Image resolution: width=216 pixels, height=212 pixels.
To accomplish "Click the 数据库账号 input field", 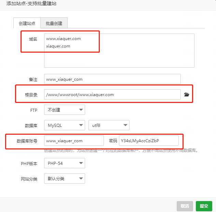I will (x=74, y=141).
